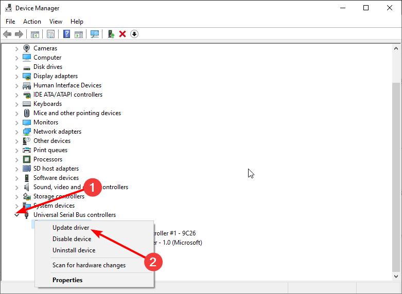Click the scrollbar up arrow
402x294 pixels.
point(396,48)
